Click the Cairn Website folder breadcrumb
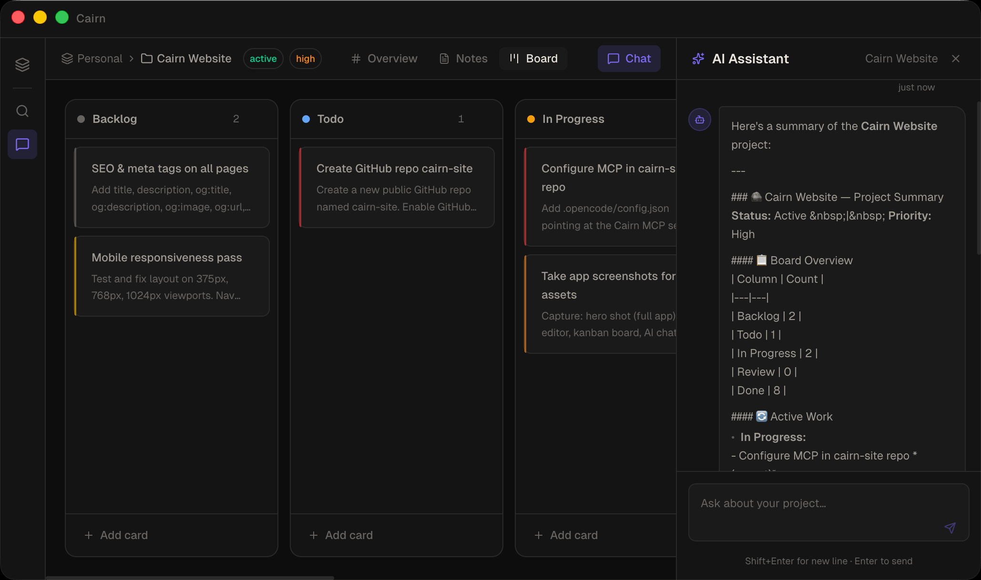981x580 pixels. 186,59
